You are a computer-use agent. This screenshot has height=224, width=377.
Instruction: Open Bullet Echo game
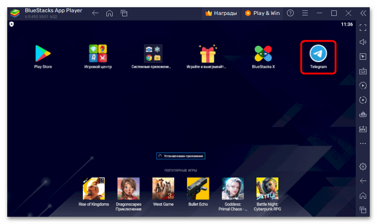(198, 189)
